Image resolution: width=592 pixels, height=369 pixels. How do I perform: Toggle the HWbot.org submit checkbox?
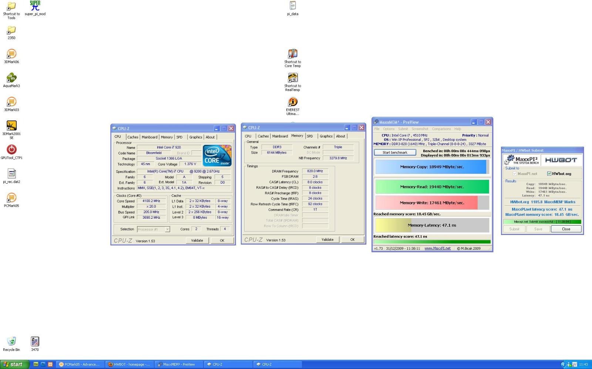click(x=549, y=174)
